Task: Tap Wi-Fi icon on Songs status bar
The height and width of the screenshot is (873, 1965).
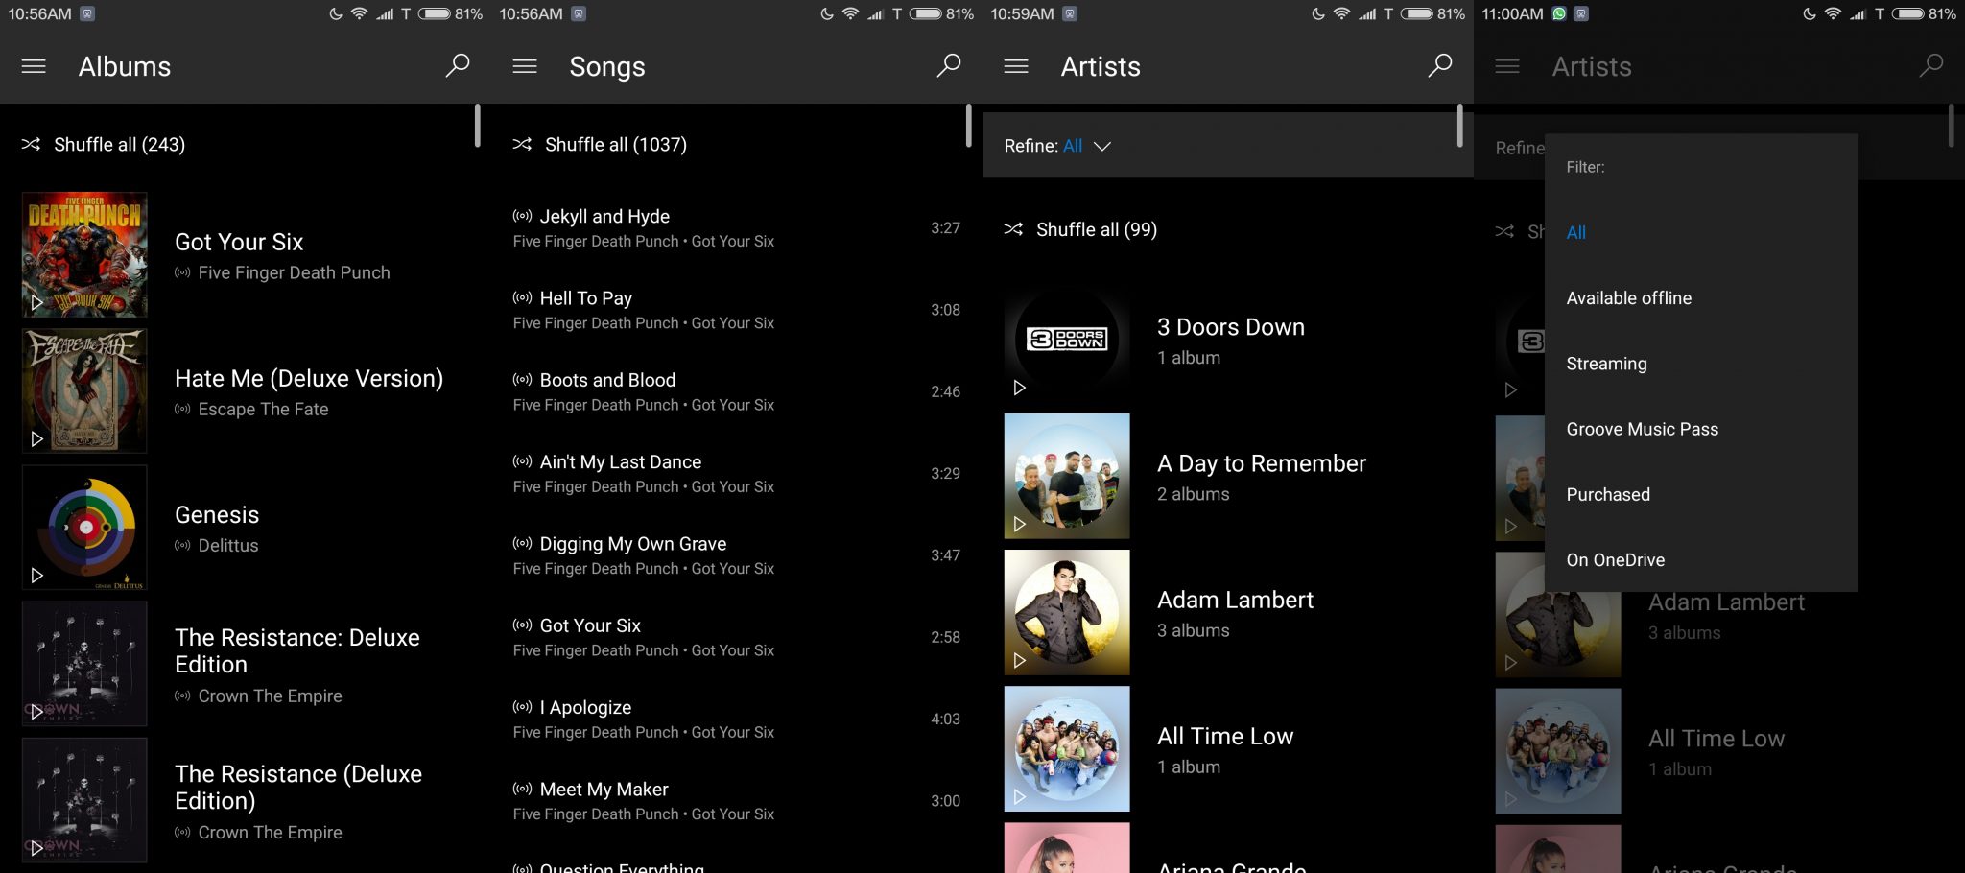Action: [x=850, y=13]
